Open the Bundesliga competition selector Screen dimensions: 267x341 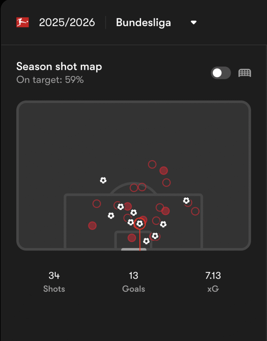pos(143,23)
